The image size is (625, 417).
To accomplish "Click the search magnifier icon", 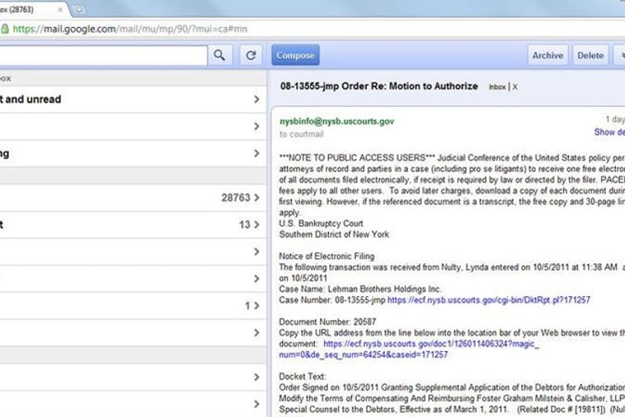I will (219, 55).
